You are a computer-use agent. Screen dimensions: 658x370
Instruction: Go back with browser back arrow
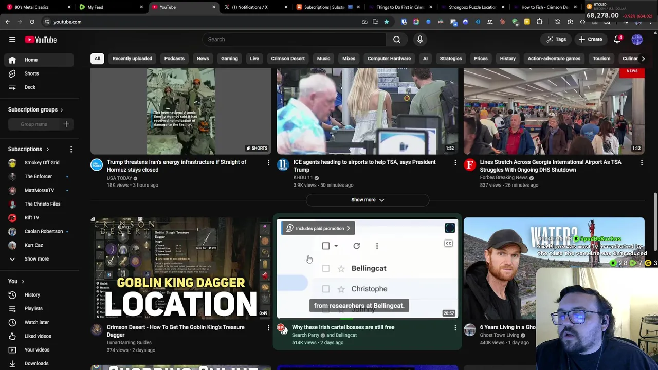coord(7,22)
